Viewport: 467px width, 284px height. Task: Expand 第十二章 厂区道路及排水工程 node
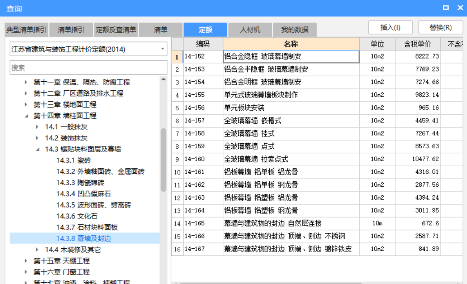click(26, 93)
